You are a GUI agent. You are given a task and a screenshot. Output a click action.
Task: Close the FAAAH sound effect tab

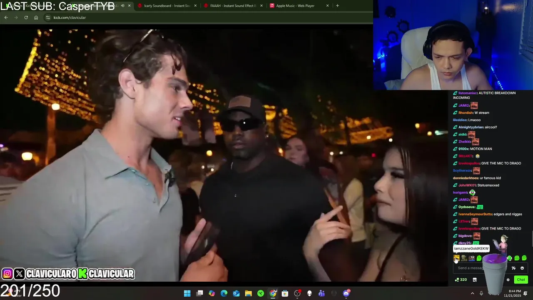(x=262, y=6)
